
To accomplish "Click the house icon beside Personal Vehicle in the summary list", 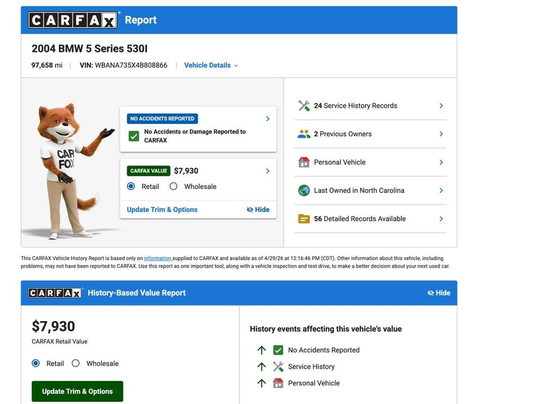I will (x=304, y=162).
